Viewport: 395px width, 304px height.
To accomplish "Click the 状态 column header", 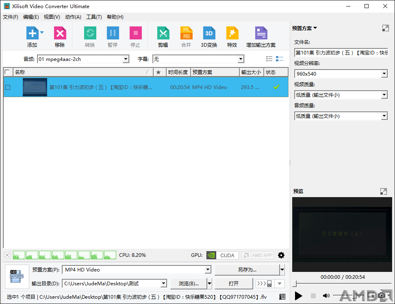I will 276,72.
